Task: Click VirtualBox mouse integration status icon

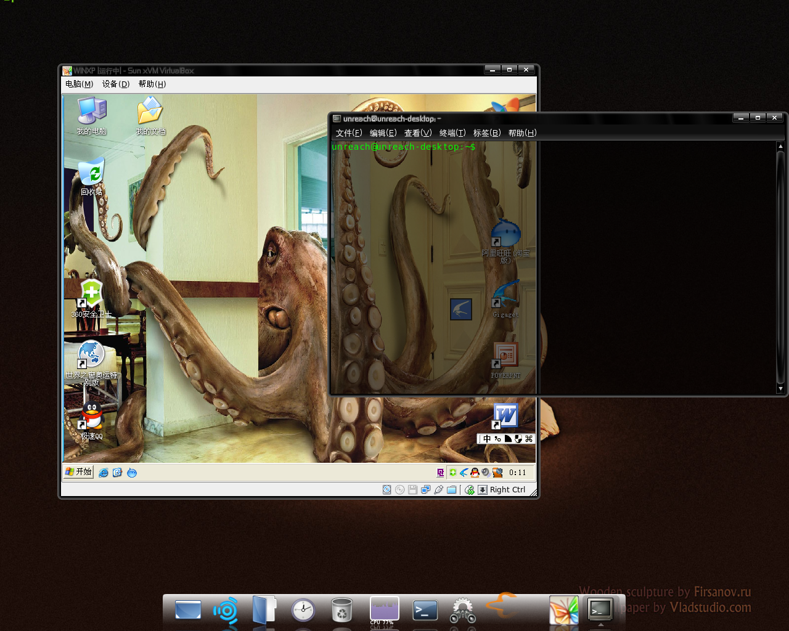Action: (470, 490)
